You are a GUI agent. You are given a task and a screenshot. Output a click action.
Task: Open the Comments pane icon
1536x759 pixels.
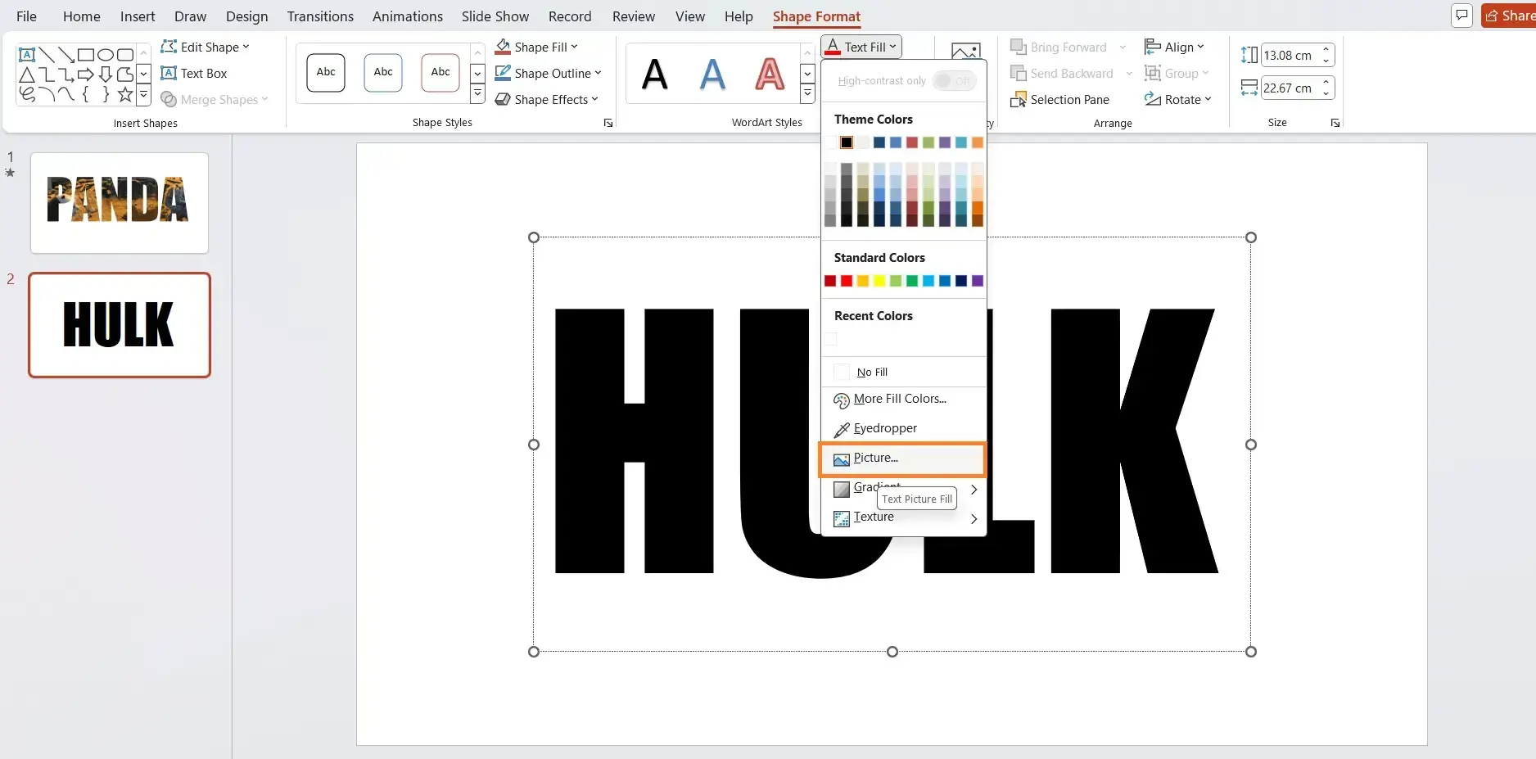pos(1461,16)
